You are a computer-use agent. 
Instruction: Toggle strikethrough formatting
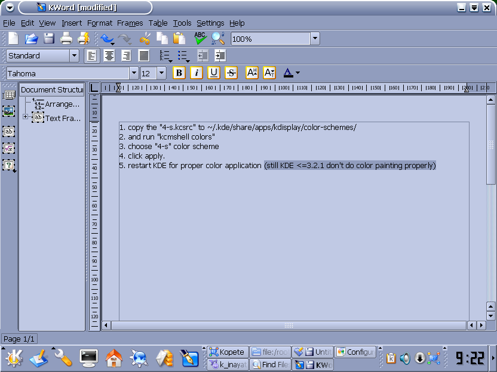(231, 73)
